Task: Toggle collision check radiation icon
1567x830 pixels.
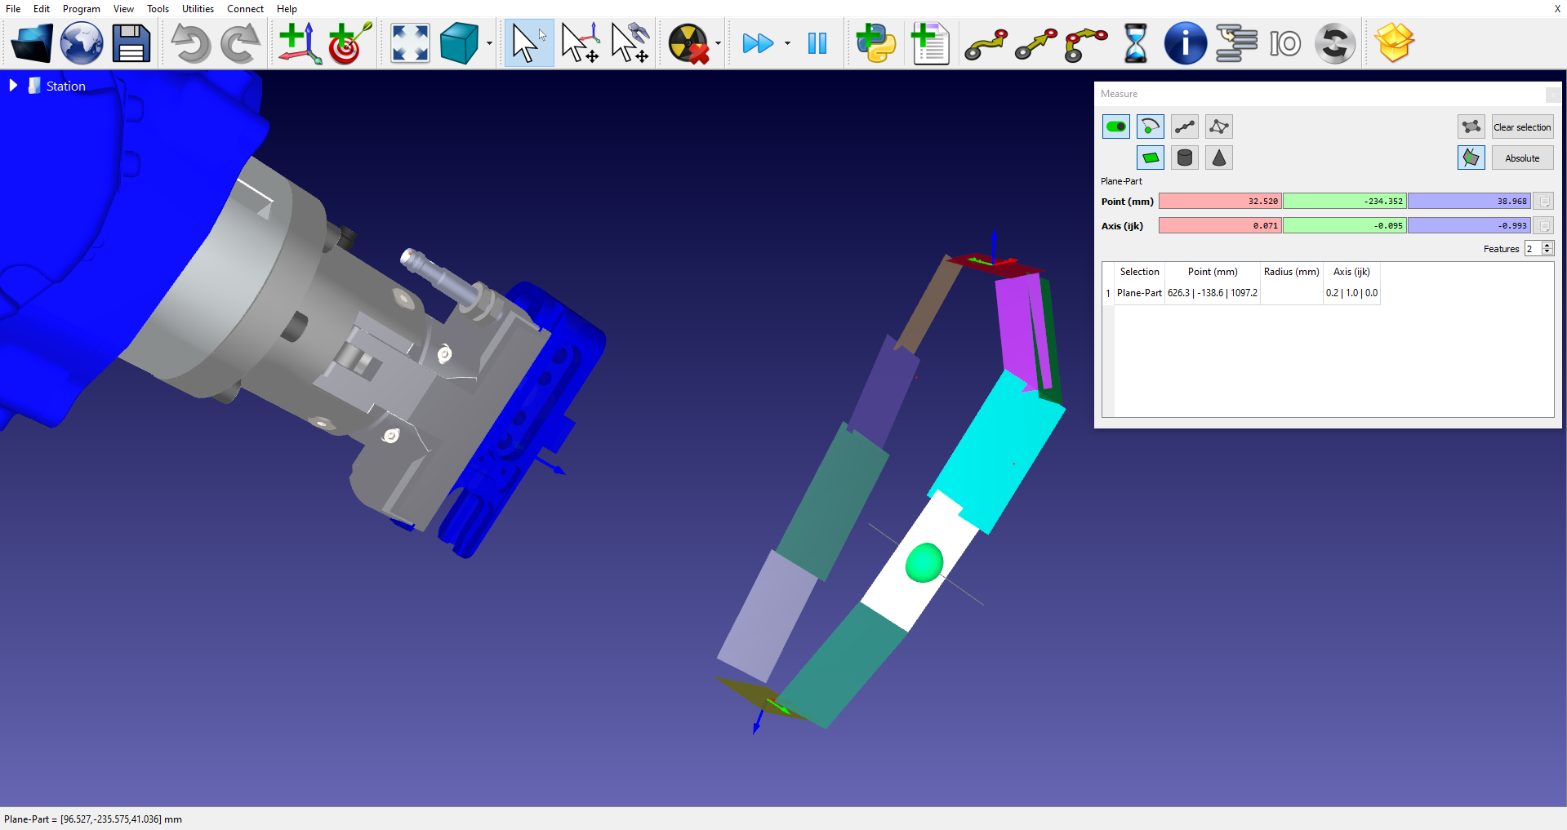Action: [688, 43]
